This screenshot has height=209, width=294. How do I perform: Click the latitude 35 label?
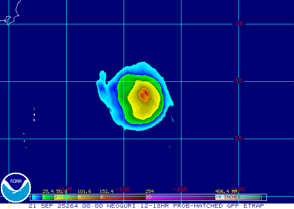tap(238, 23)
